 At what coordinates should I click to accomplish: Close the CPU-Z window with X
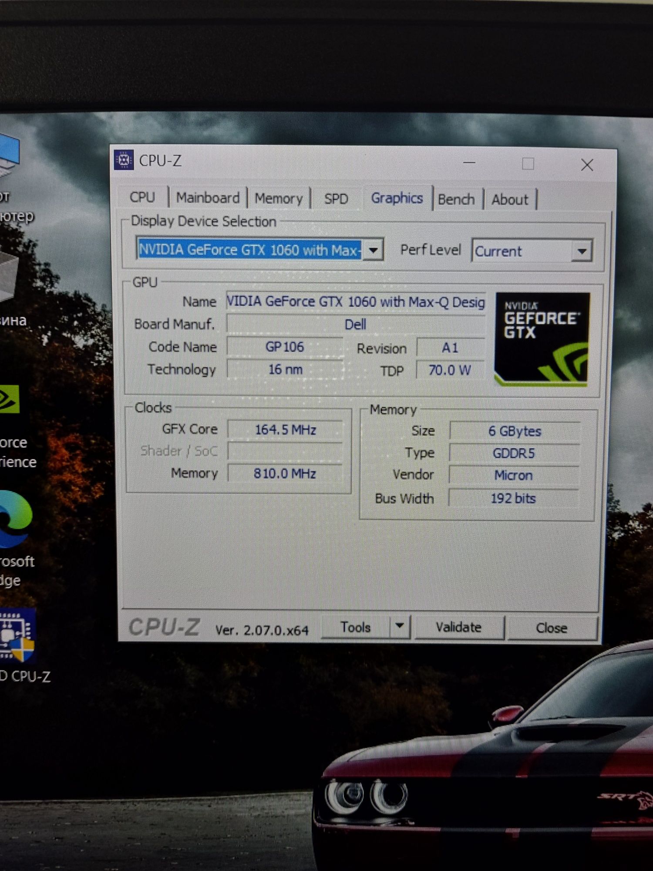(587, 165)
